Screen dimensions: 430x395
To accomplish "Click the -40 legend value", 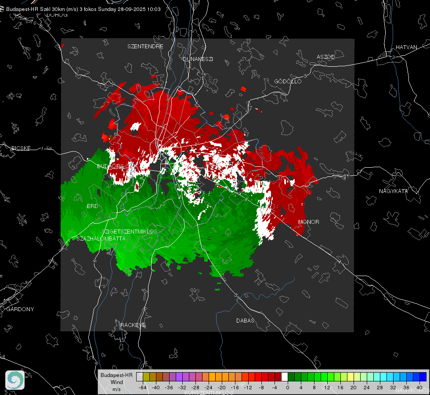I will coord(156,388).
